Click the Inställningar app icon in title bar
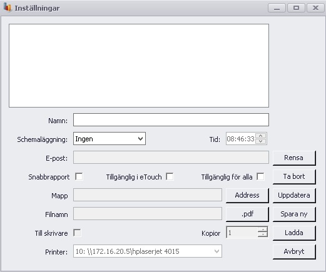The image size is (326, 272). coord(8,8)
